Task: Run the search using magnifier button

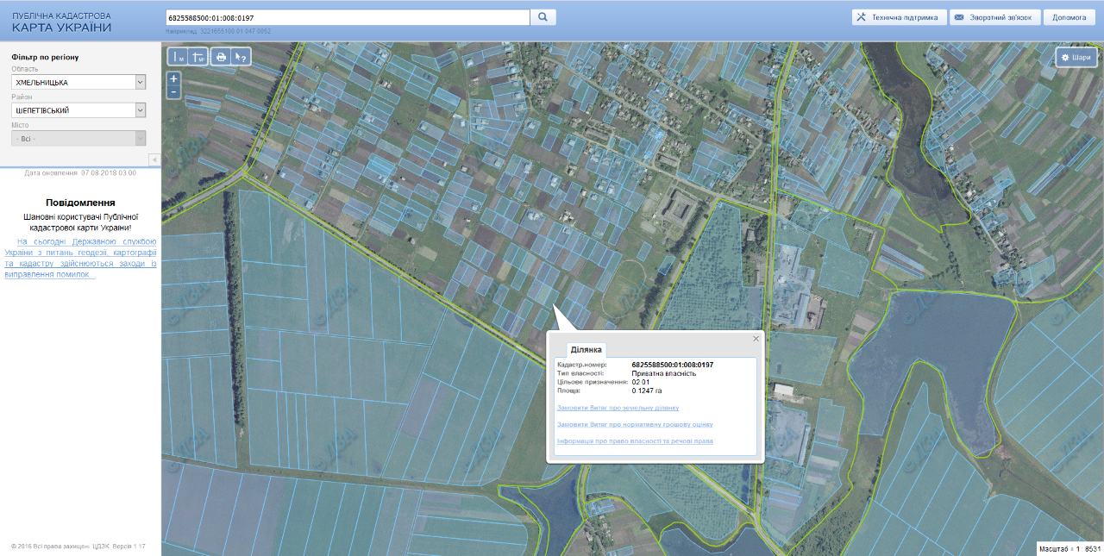Action: 543,17
